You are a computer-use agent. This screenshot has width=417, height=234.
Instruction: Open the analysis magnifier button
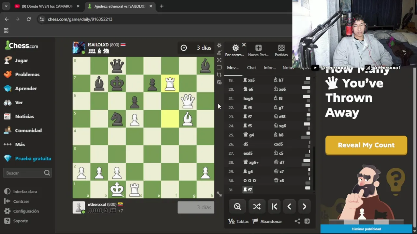coord(237,207)
